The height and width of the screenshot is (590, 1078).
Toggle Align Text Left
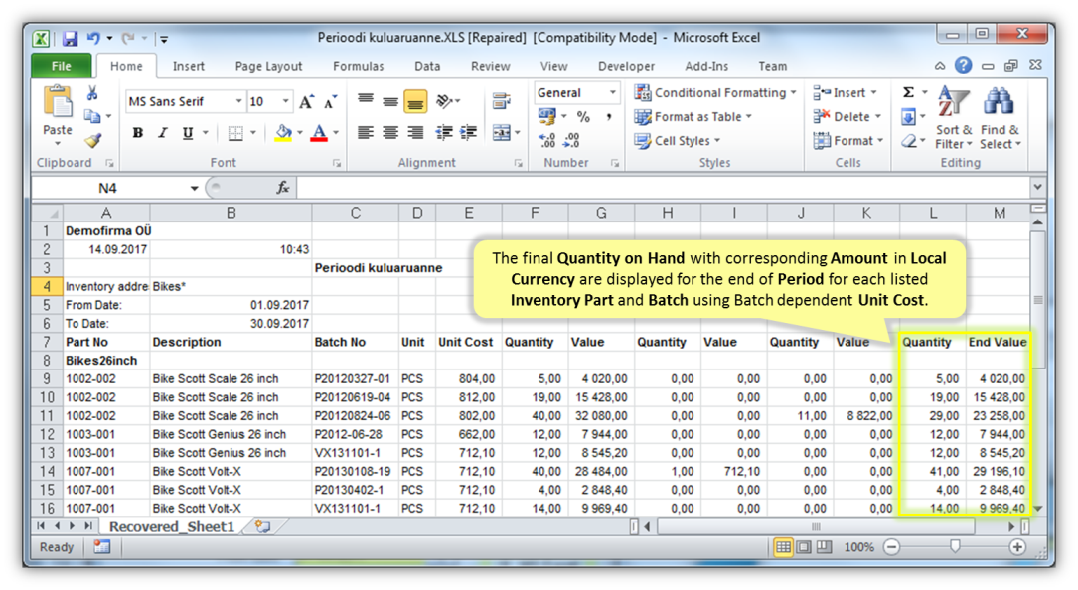point(366,133)
